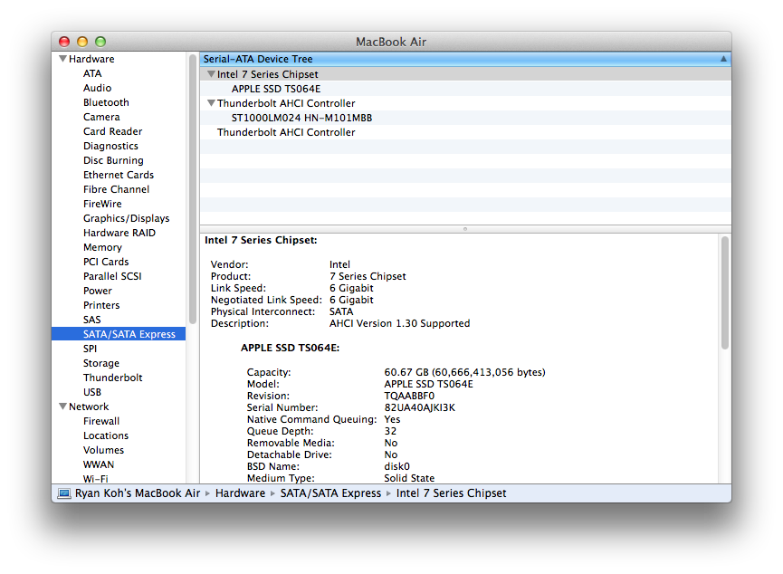Click the description AHCI Version 1.30 Supported

pos(399,323)
